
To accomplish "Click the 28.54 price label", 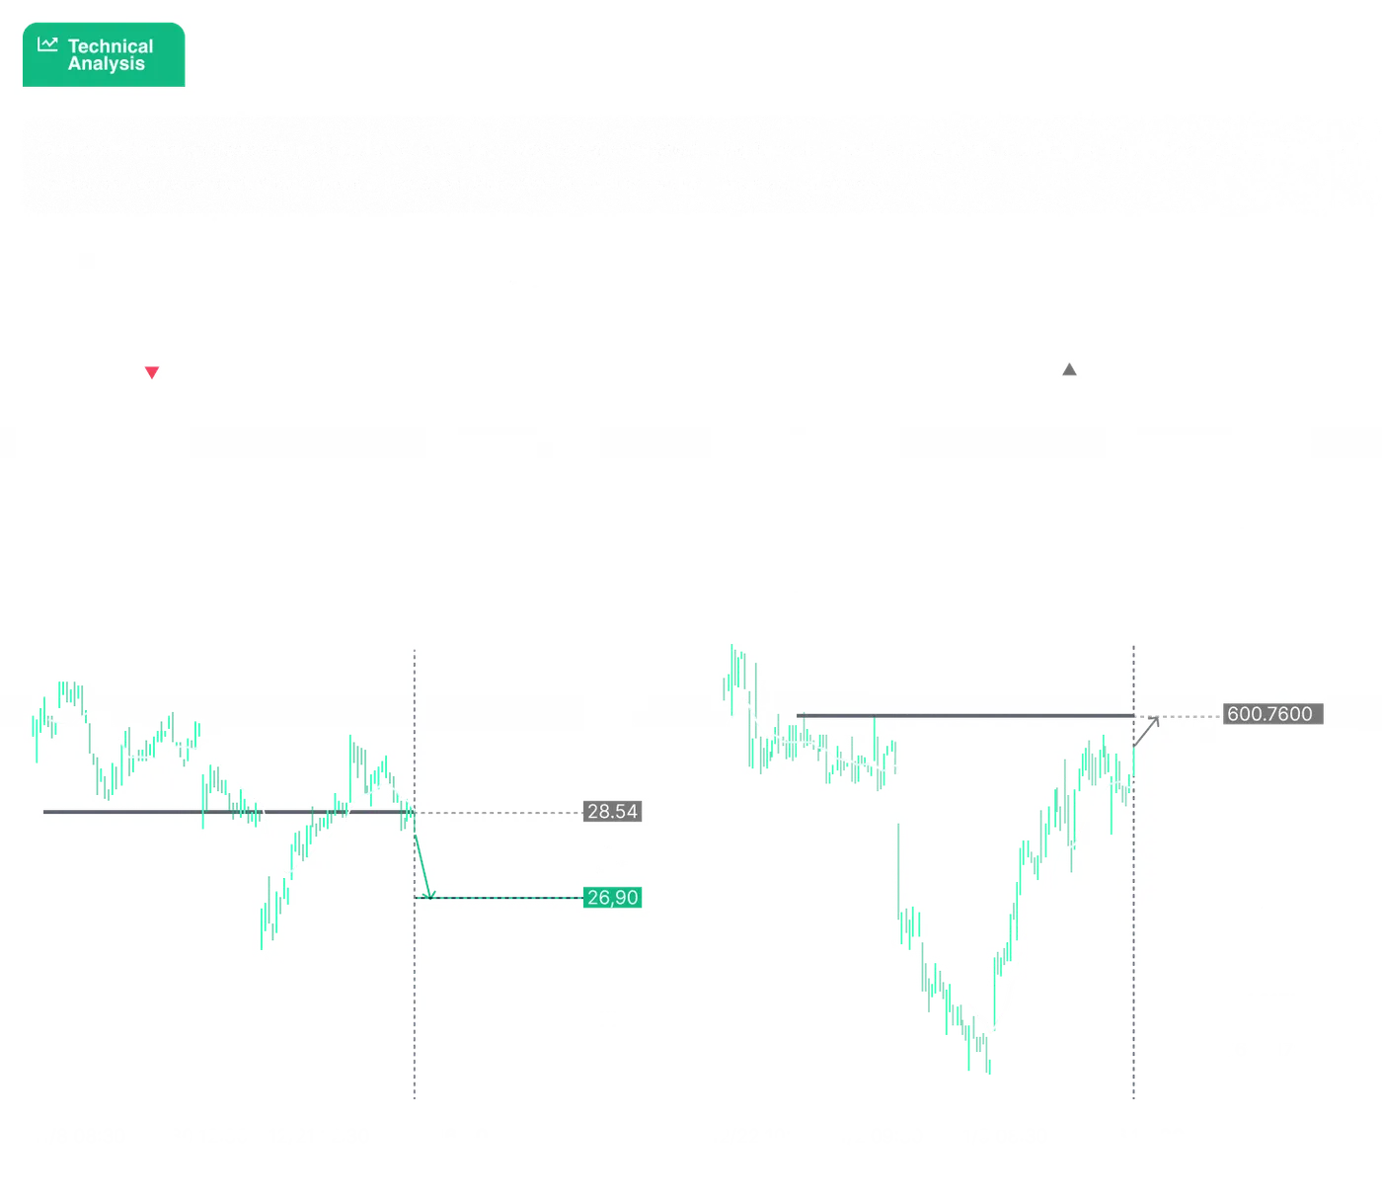I will (613, 812).
